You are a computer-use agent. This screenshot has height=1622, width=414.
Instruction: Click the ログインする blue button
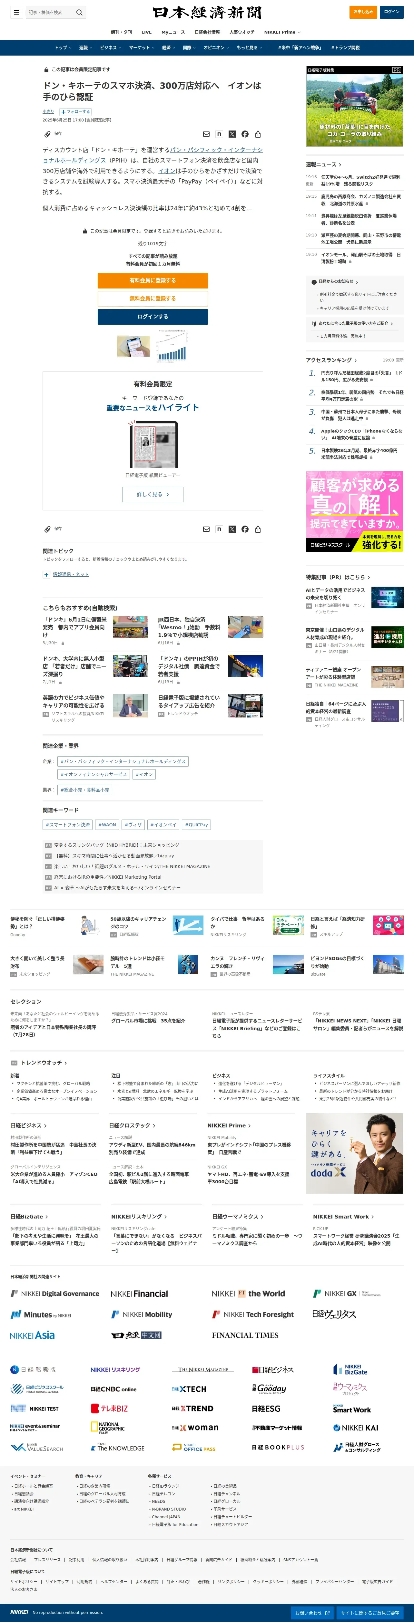pyautogui.click(x=153, y=317)
